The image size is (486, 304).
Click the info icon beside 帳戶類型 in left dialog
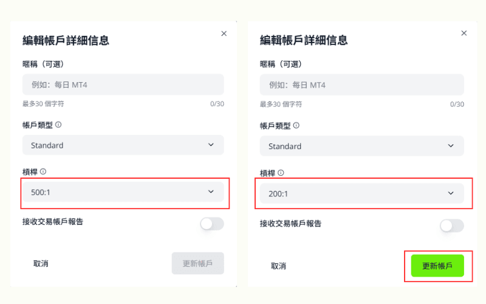tap(58, 125)
